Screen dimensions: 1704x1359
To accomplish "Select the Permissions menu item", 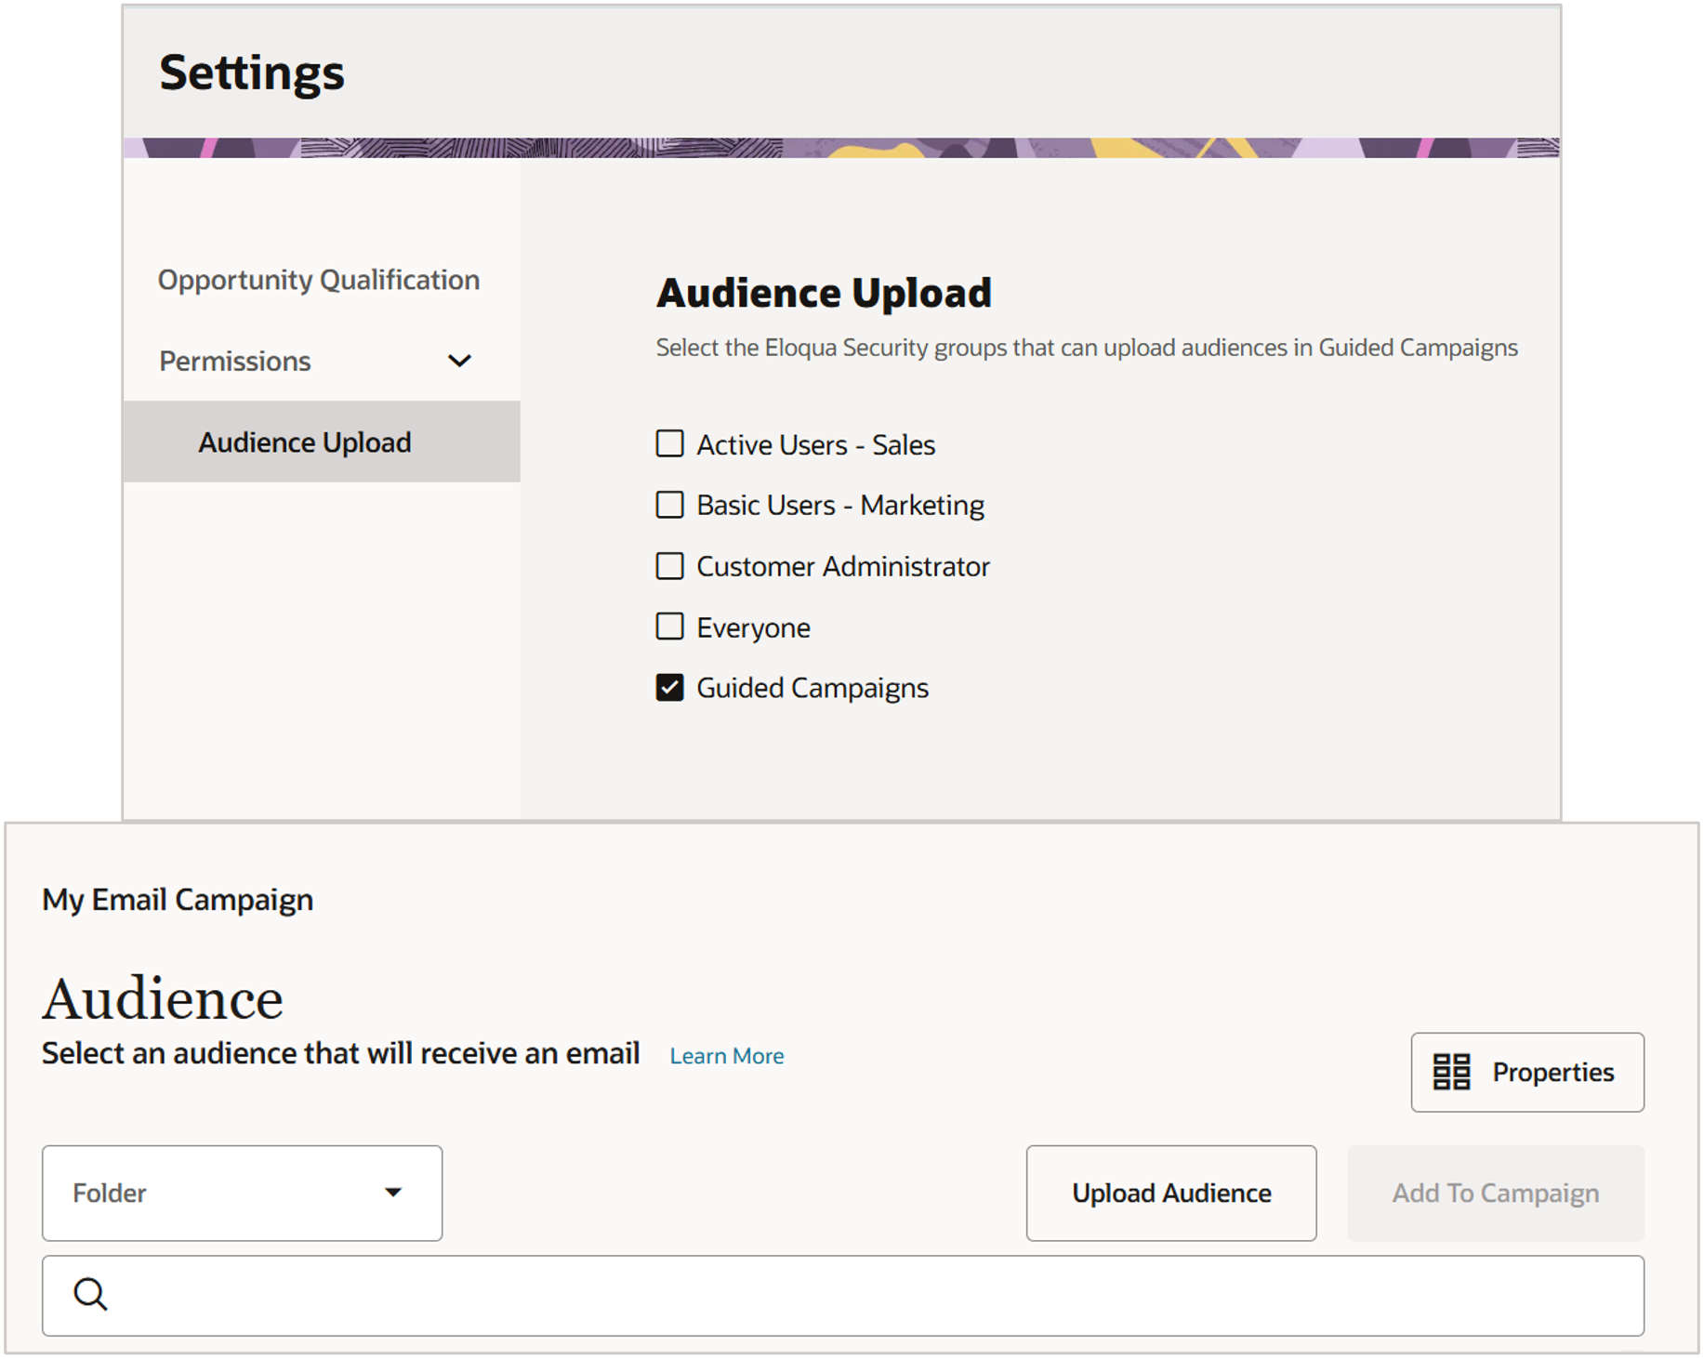I will click(x=235, y=361).
